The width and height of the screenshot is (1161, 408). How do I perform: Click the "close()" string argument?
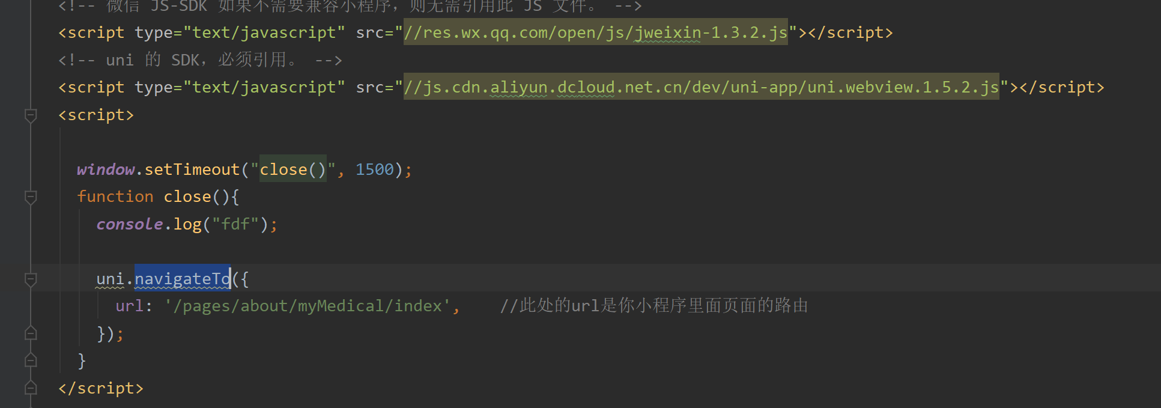coord(293,169)
